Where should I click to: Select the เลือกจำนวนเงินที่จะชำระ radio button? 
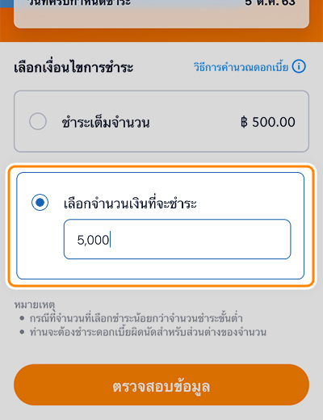[x=40, y=202]
